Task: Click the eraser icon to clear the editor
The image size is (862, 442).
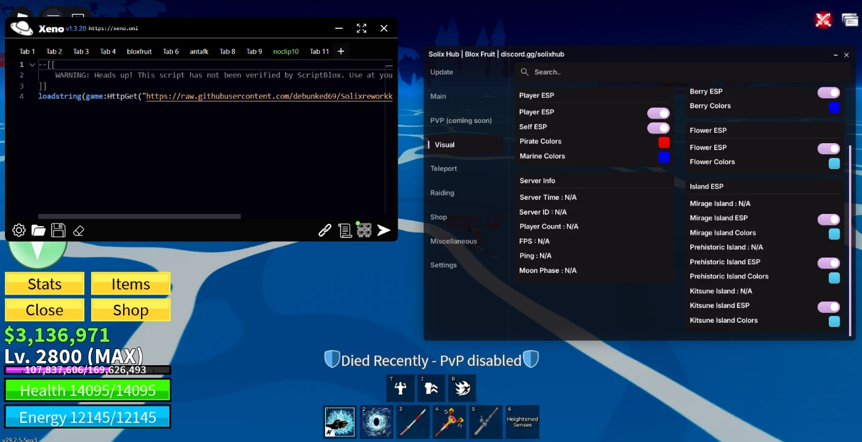Action: click(x=78, y=231)
